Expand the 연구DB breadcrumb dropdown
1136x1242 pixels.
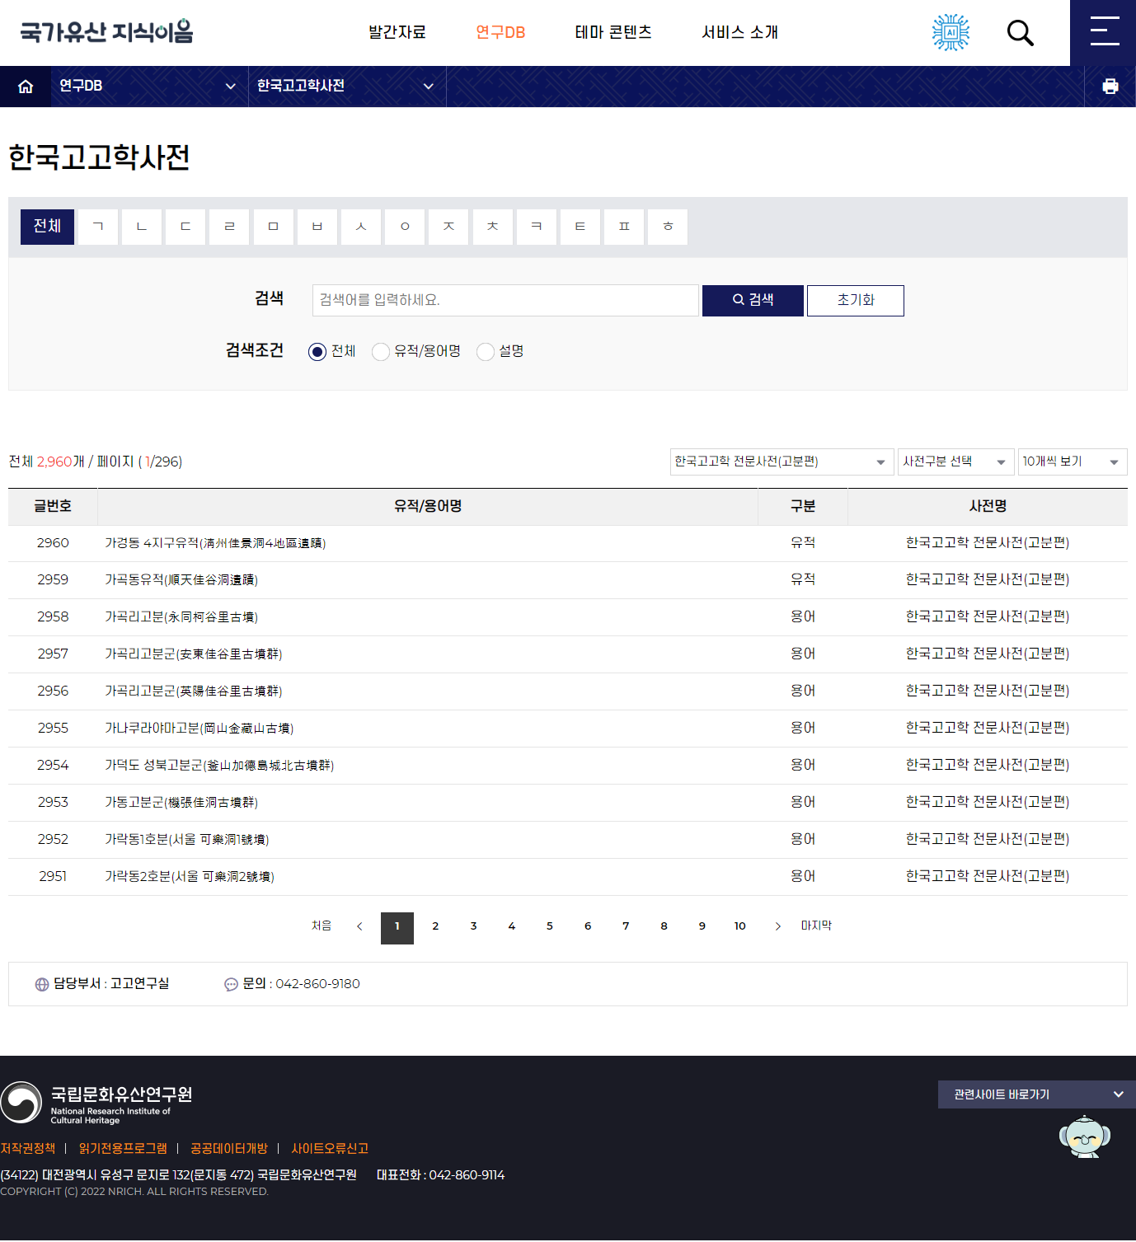pyautogui.click(x=148, y=87)
